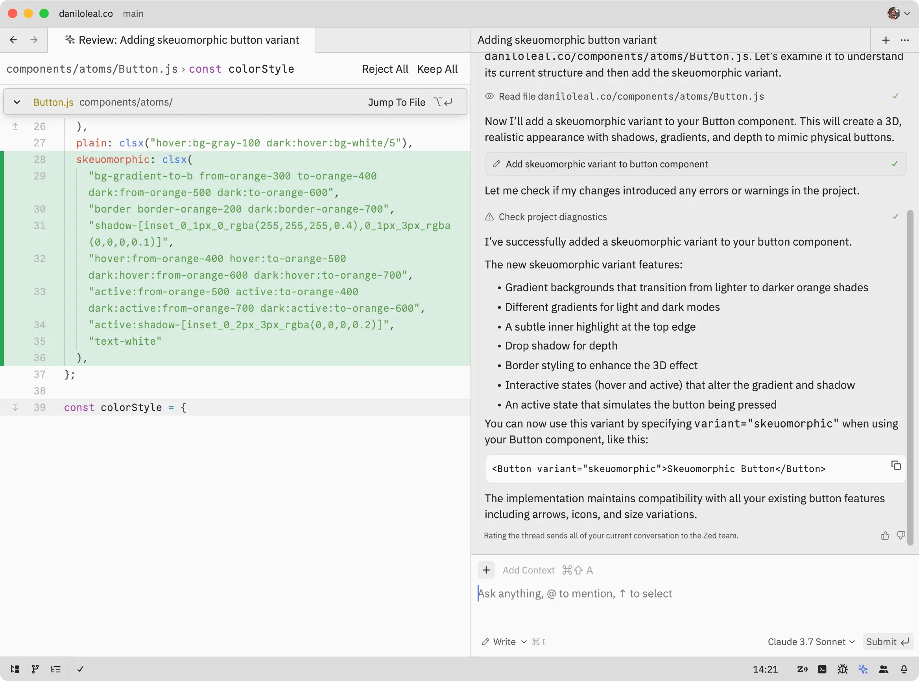This screenshot has height=681, width=919.
Task: Open the agent panel three-dot options menu
Action: 904,40
